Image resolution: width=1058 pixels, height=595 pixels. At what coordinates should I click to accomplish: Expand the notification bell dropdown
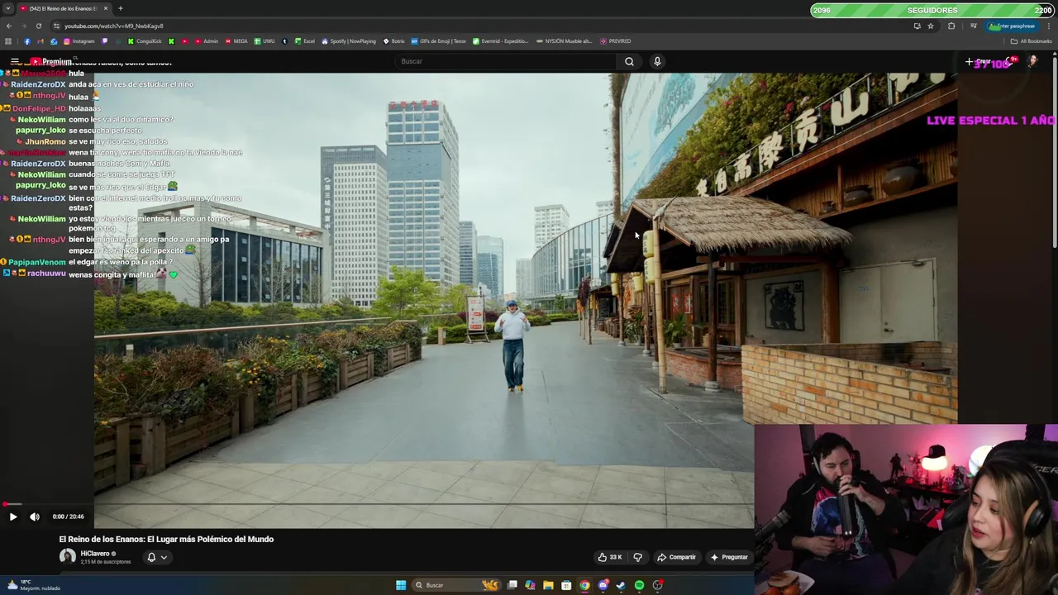point(157,557)
